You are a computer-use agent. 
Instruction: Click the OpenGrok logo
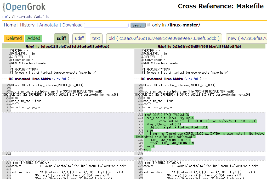(24, 7)
